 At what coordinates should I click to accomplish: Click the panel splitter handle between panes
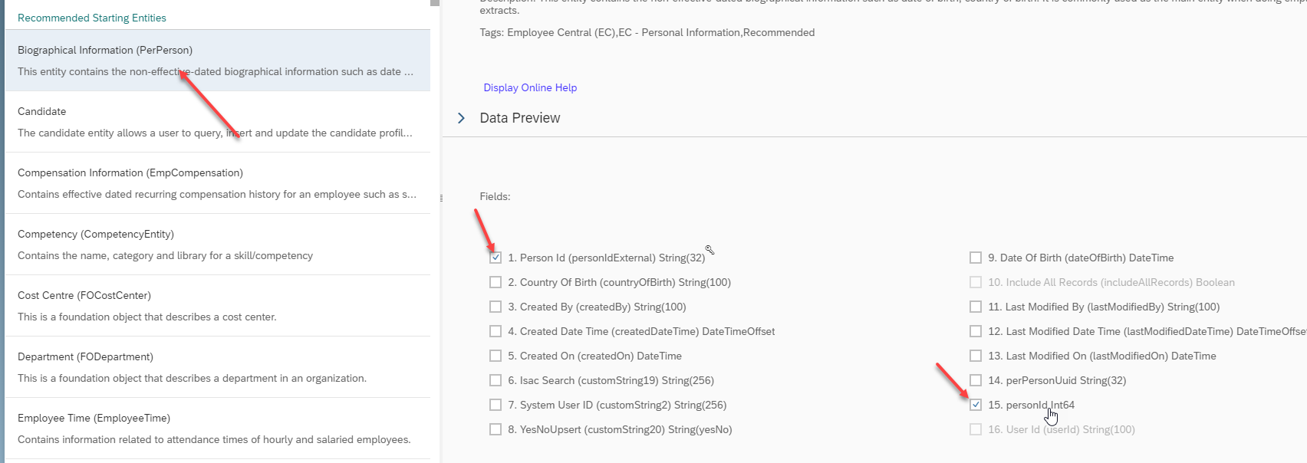(442, 198)
